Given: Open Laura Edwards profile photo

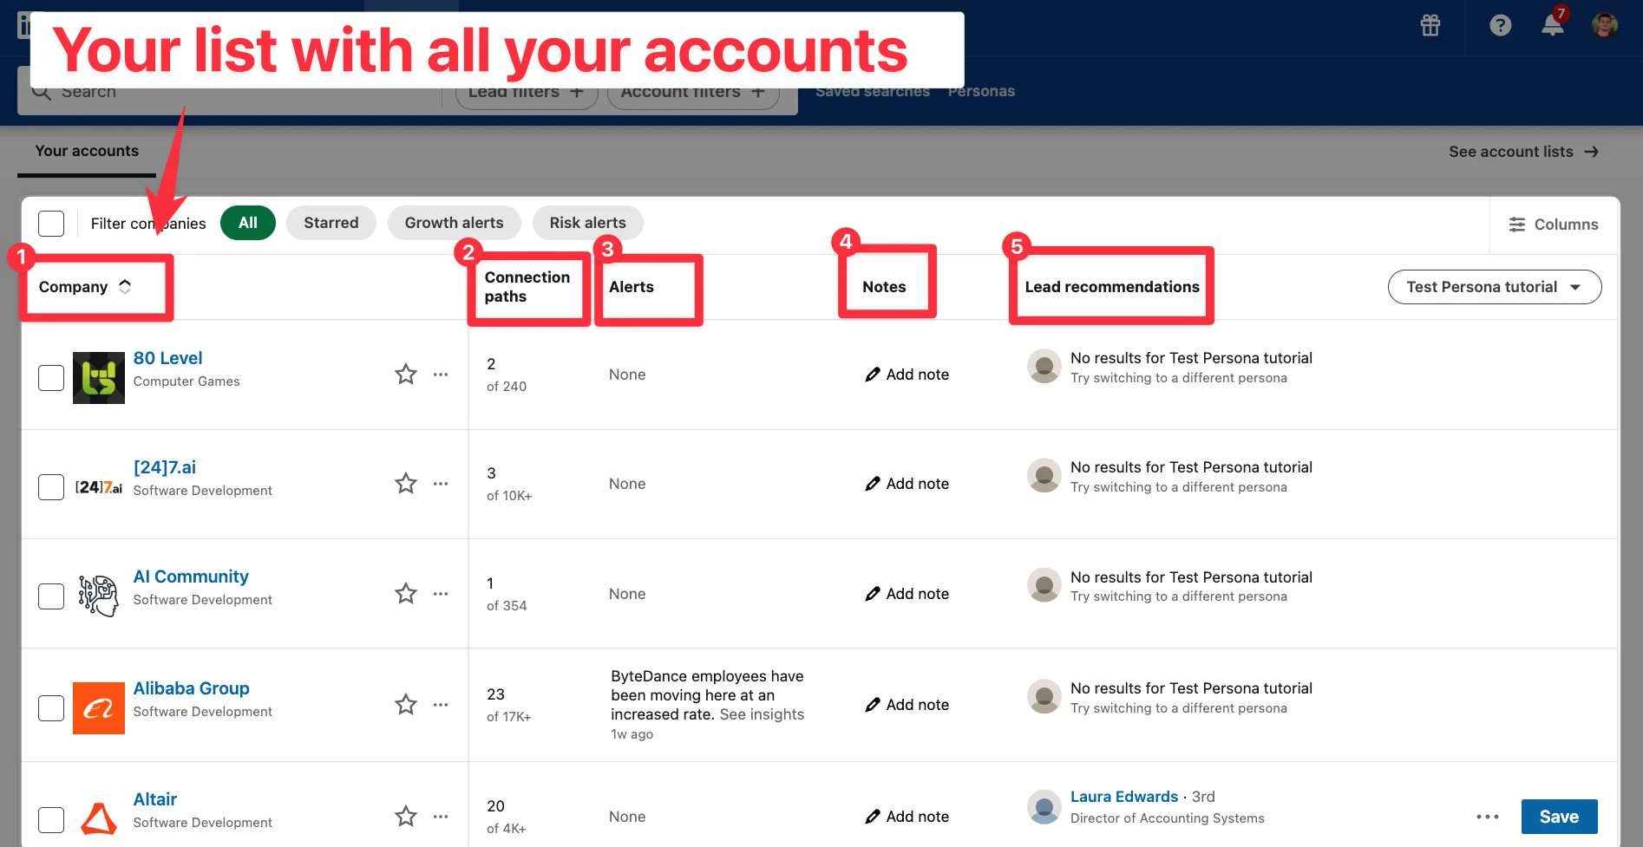Looking at the screenshot, I should tap(1044, 807).
